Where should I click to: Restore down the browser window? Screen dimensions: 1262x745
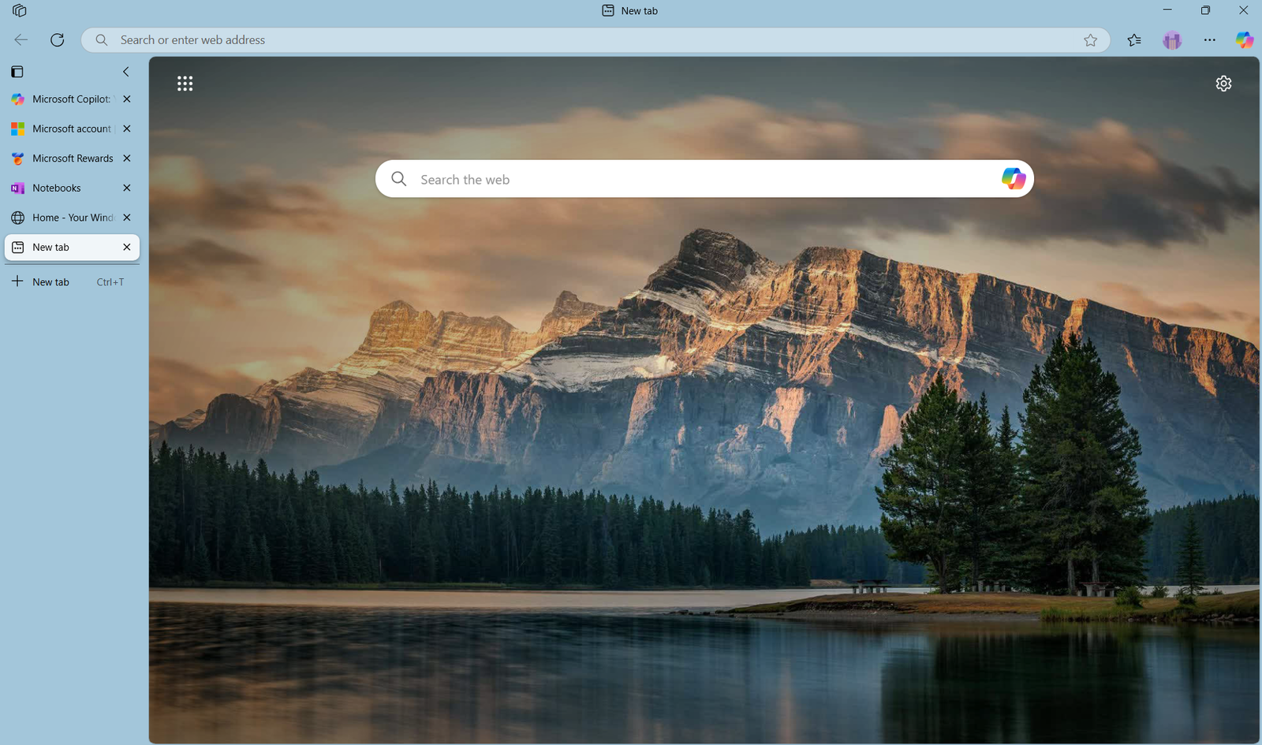pos(1205,10)
